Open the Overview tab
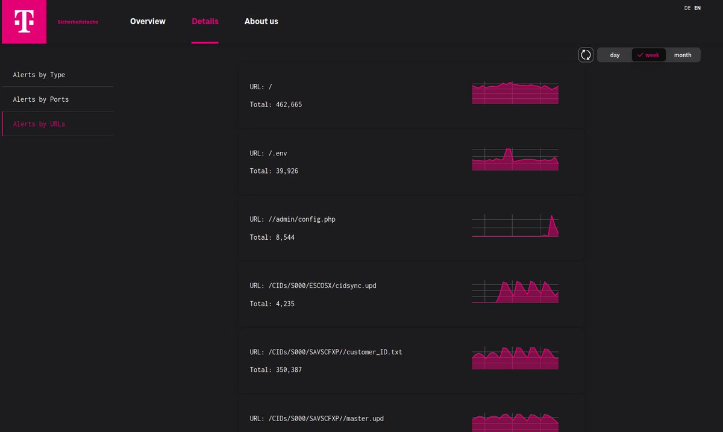This screenshot has height=432, width=723. (x=148, y=21)
